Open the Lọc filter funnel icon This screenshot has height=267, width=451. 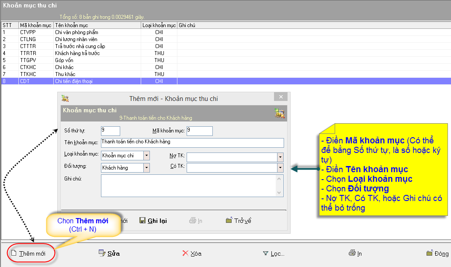coord(265,253)
